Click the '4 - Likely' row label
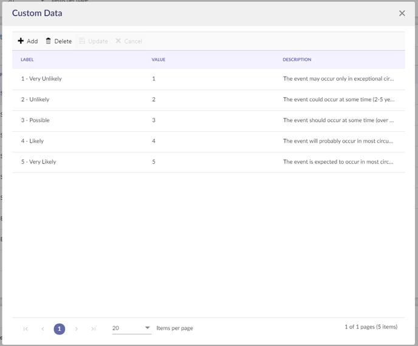The image size is (418, 346). point(33,141)
